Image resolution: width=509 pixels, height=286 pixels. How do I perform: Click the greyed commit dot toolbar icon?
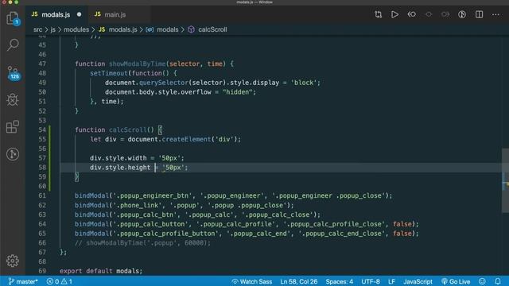point(429,14)
